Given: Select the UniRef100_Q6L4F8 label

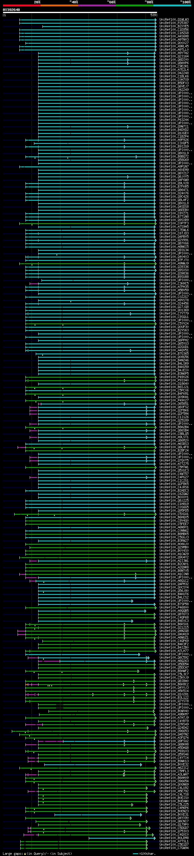Looking at the screenshot, I should pyautogui.click(x=174, y=447).
